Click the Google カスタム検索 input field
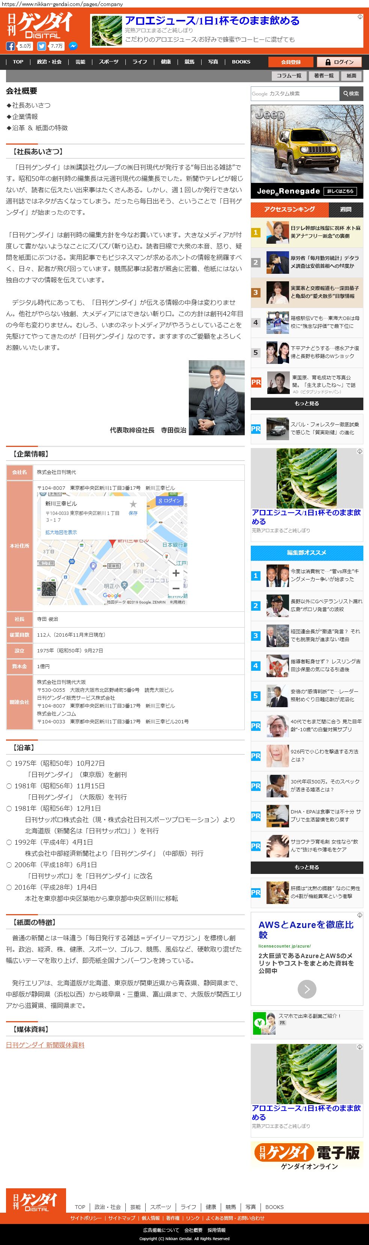 click(295, 94)
